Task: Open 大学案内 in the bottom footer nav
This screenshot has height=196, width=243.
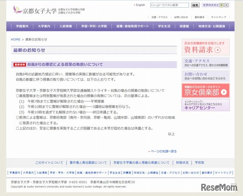Action: pos(28,172)
